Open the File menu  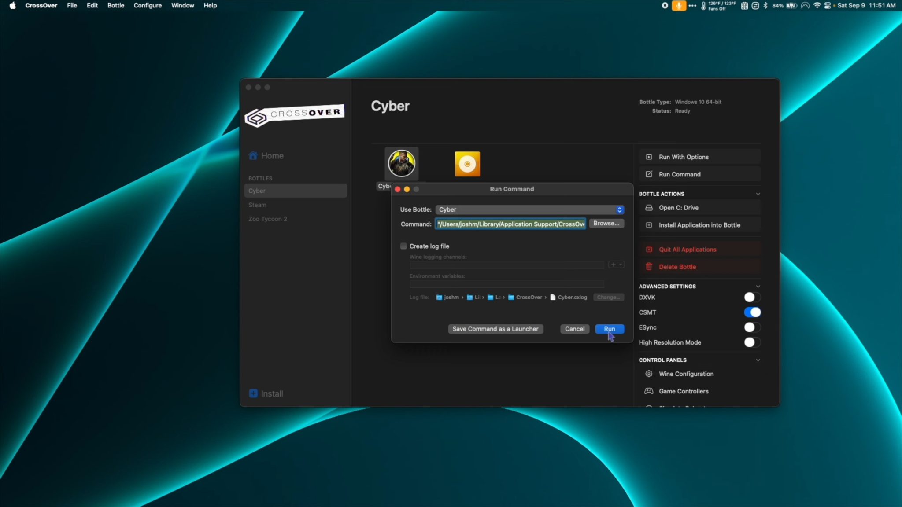click(72, 5)
